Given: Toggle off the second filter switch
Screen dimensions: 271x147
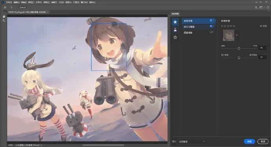Looking at the screenshot, I should [x=212, y=26].
